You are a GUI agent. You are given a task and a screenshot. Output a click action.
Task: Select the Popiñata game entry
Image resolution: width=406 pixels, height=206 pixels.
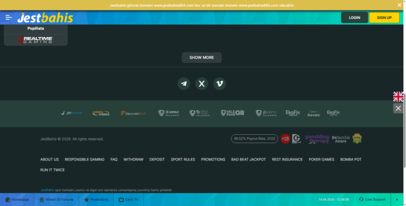click(36, 29)
